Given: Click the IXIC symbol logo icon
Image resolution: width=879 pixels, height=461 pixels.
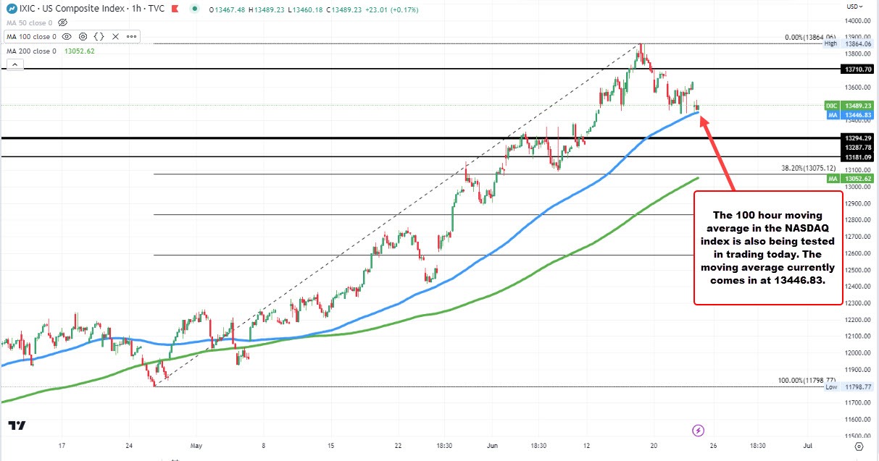Looking at the screenshot, I should click(x=12, y=9).
